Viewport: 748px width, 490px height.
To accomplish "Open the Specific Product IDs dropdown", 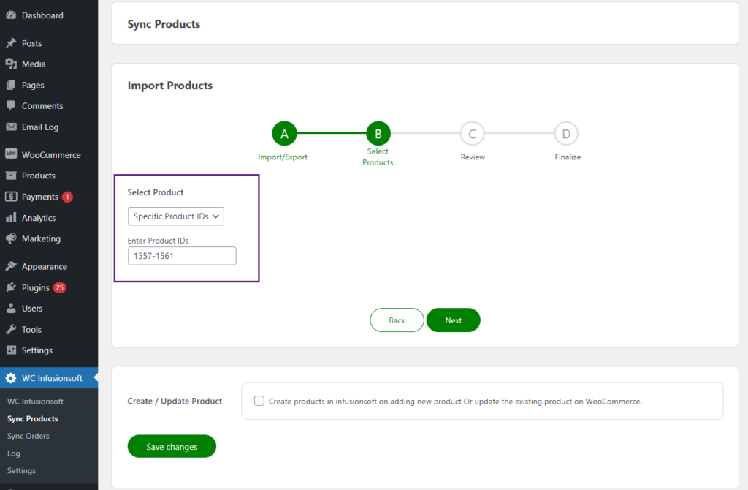I will click(176, 216).
